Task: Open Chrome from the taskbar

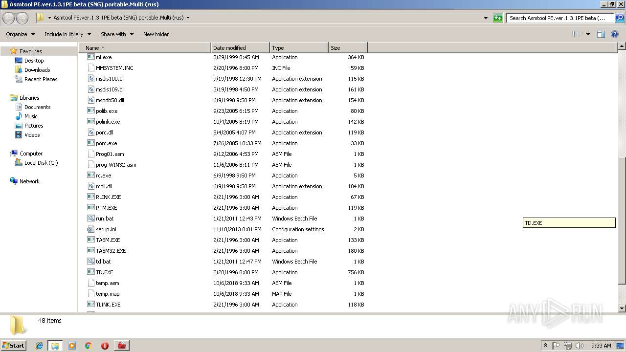Action: tap(88, 346)
